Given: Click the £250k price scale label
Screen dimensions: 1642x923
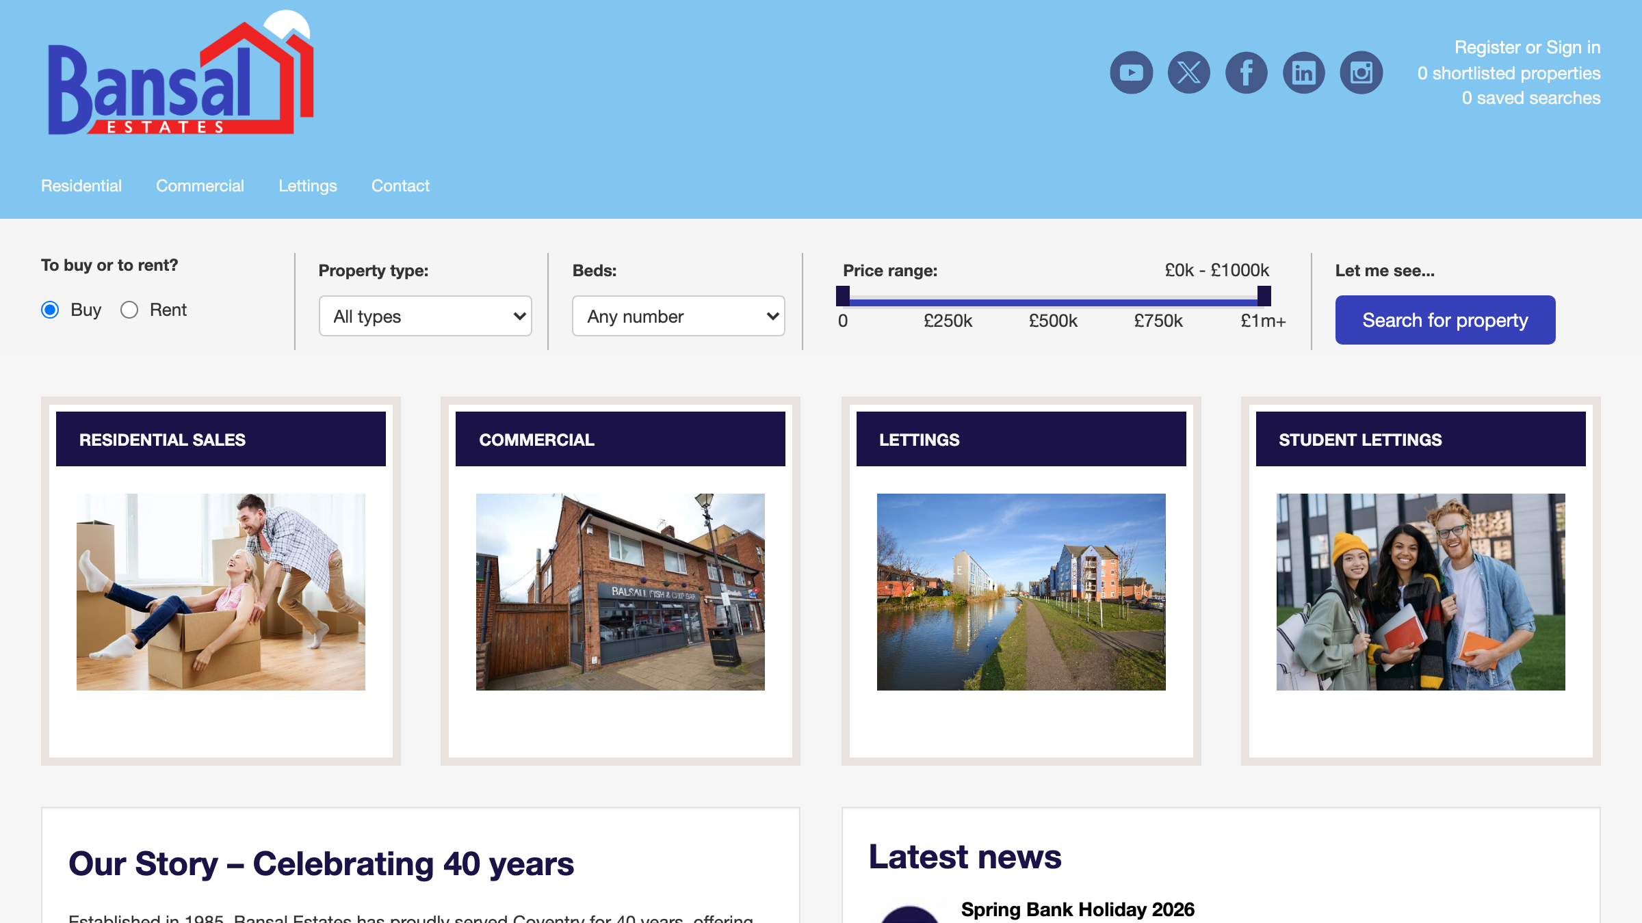Looking at the screenshot, I should pyautogui.click(x=948, y=321).
